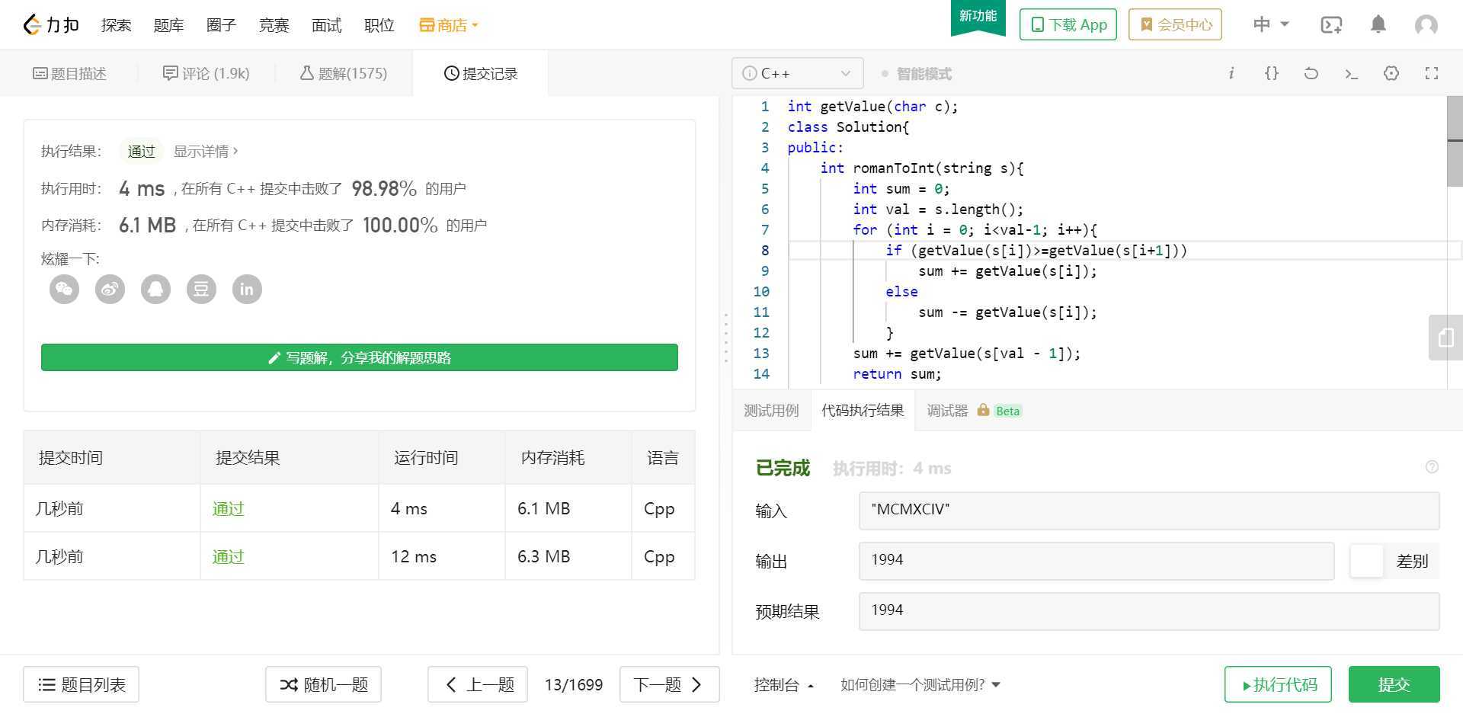Expand 如何创建一个测试用例 help dropdown

(x=920, y=684)
